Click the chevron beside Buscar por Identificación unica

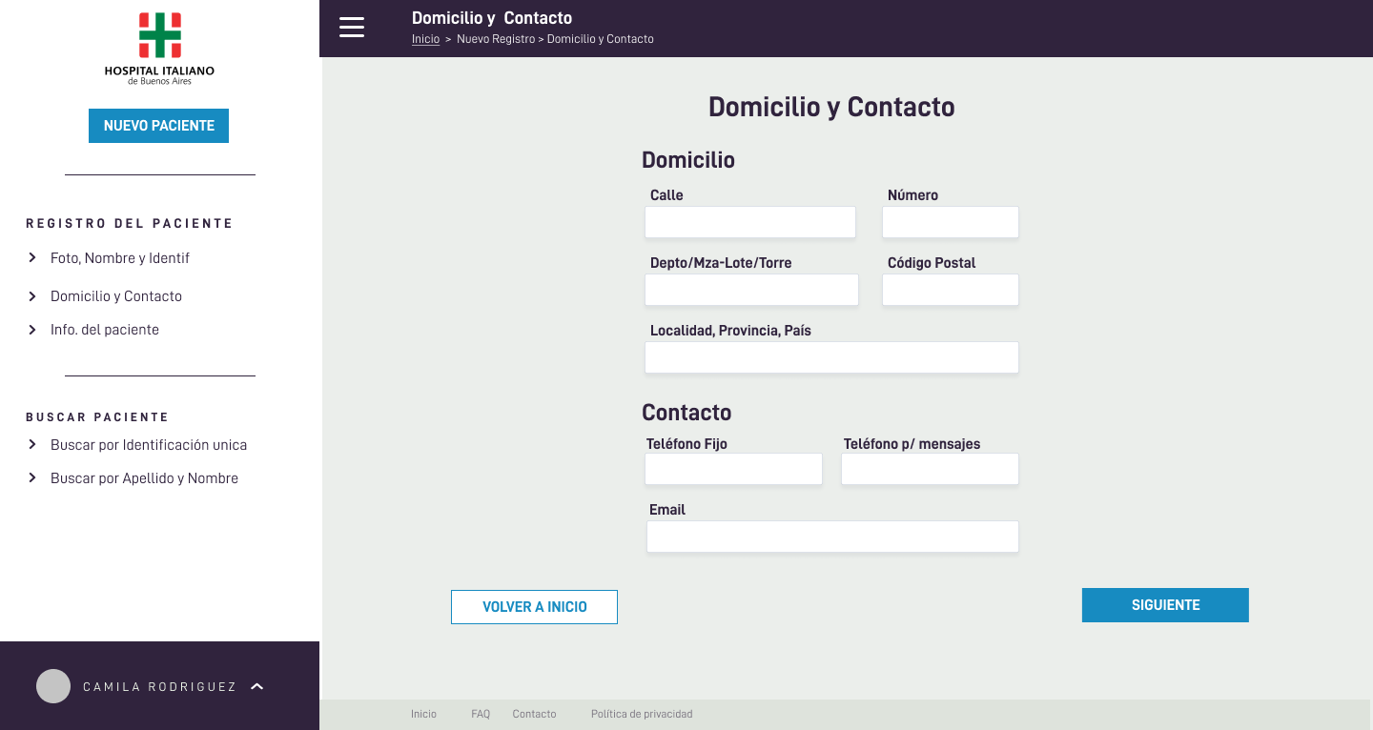pyautogui.click(x=32, y=445)
